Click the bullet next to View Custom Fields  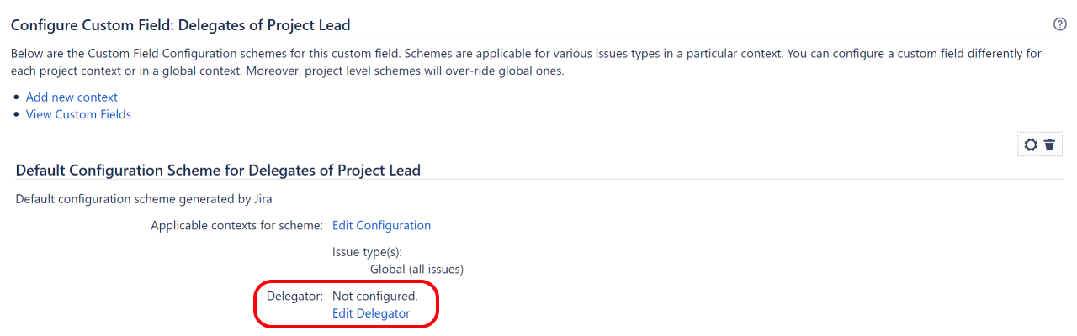17,114
